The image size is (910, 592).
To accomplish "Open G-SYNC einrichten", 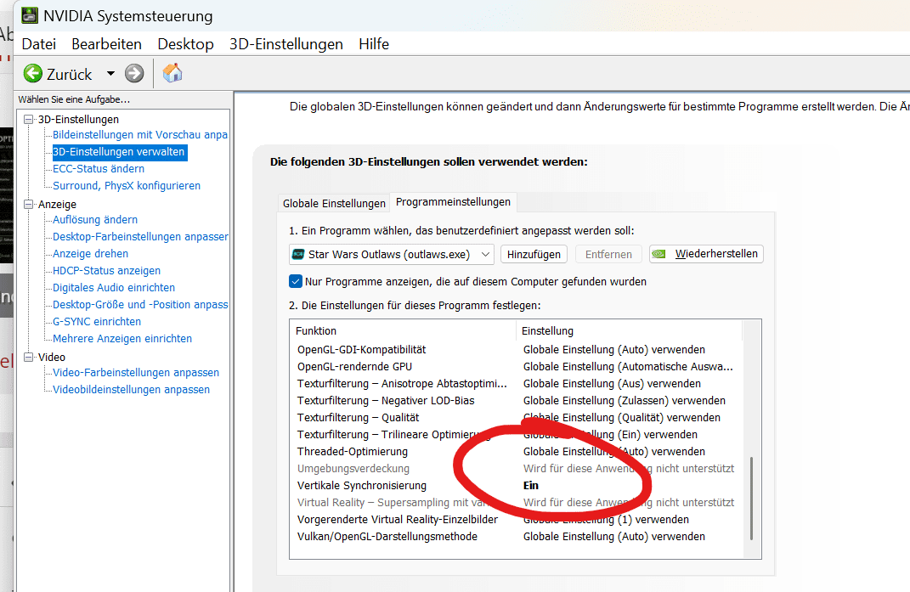I will pyautogui.click(x=97, y=322).
